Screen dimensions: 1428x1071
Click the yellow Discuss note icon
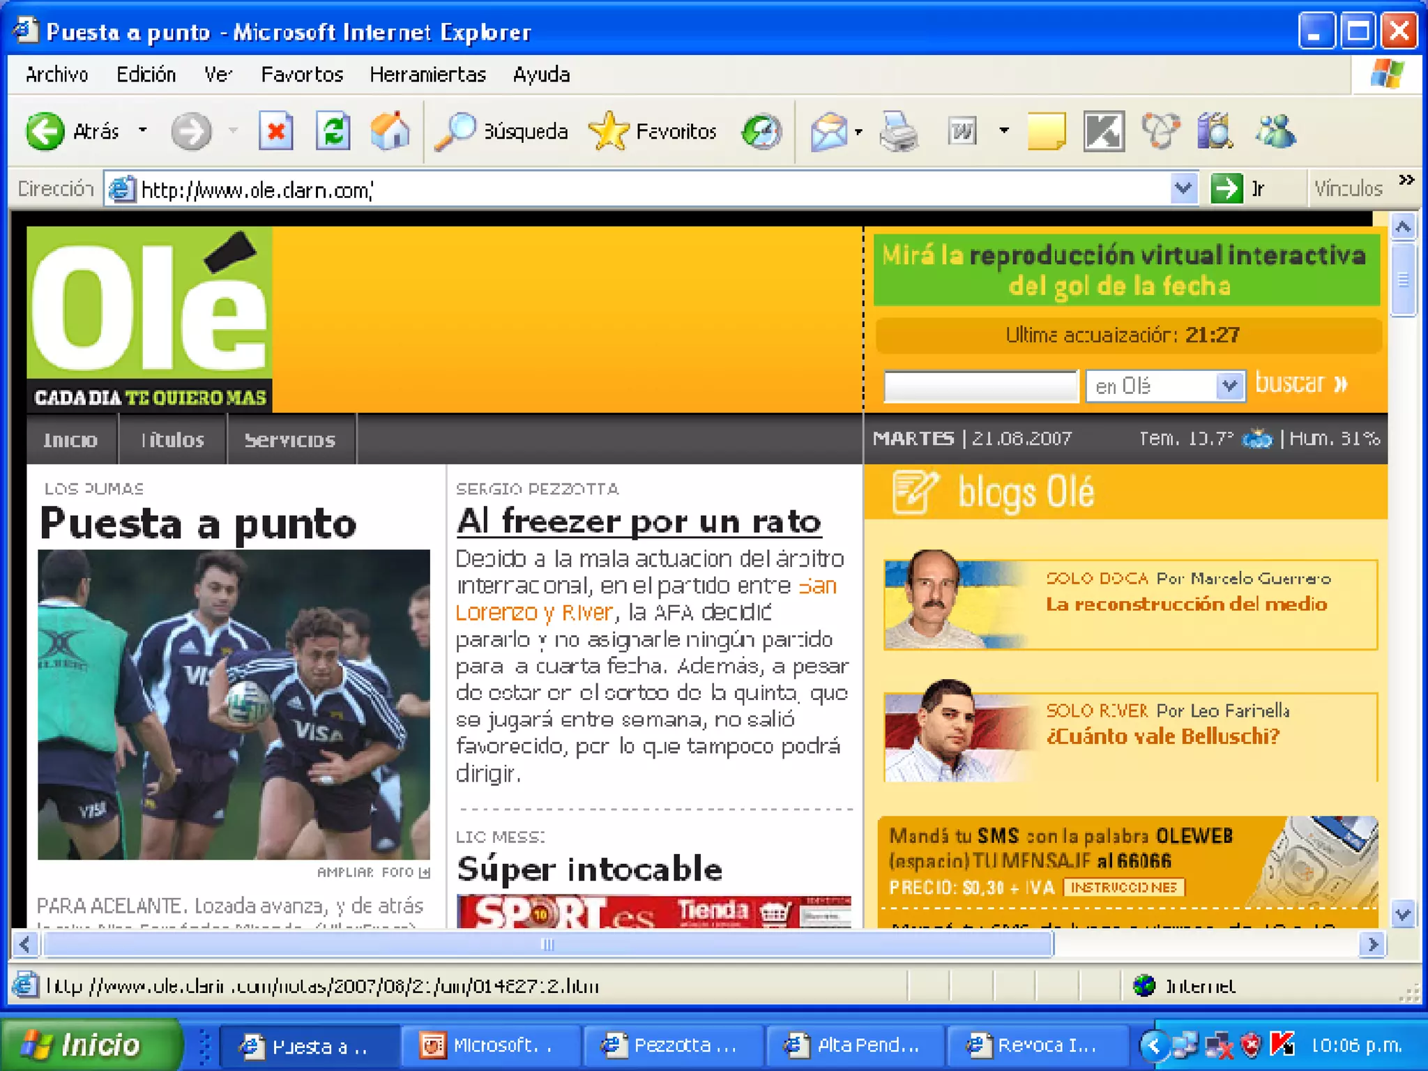1047,131
